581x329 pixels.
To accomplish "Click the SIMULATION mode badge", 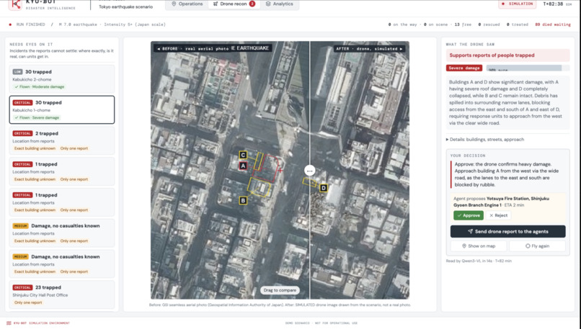I will pyautogui.click(x=518, y=4).
